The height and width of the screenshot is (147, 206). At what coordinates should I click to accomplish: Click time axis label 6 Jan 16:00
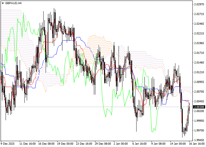coord(139,144)
